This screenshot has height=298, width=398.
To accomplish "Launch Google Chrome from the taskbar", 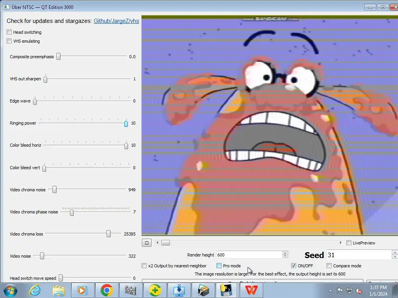I will pyautogui.click(x=106, y=290).
